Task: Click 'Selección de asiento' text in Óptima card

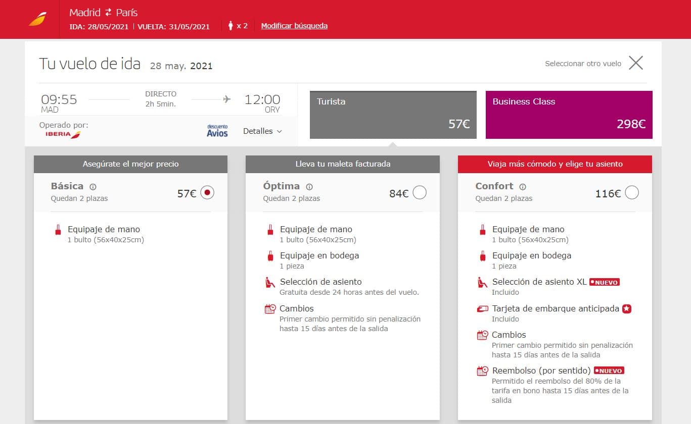Action: coord(320,282)
